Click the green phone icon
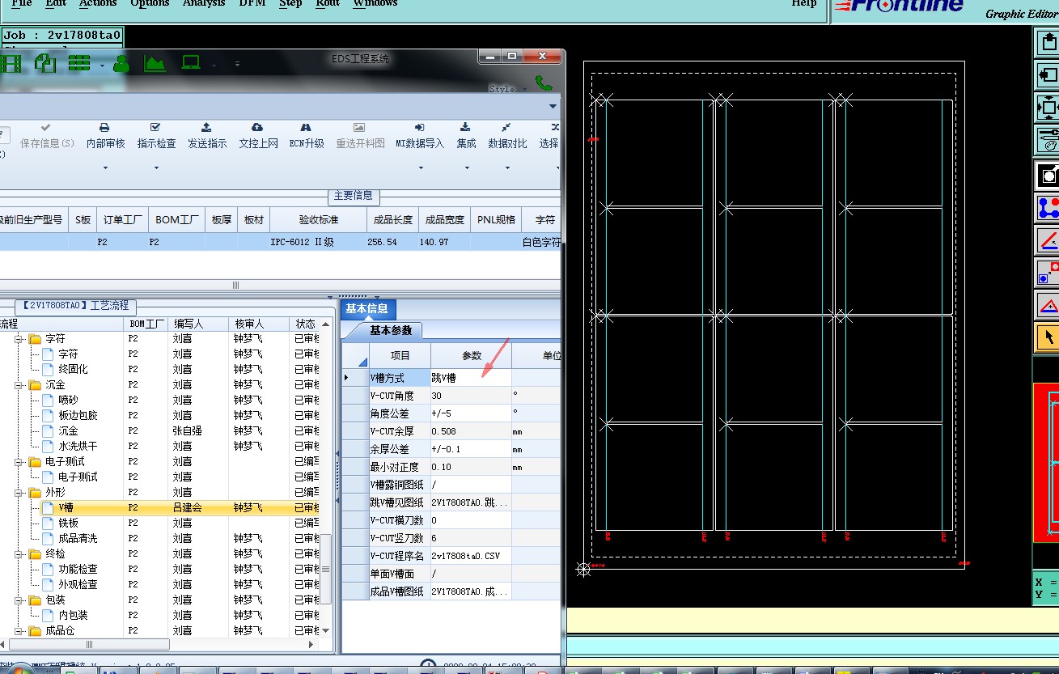 pos(544,83)
